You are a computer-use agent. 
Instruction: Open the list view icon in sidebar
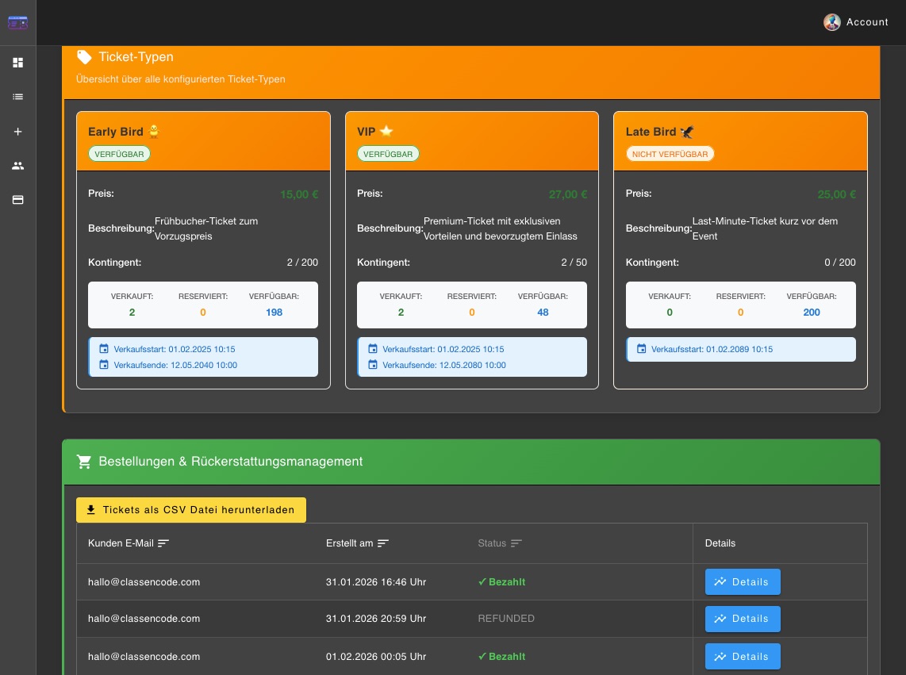17,97
